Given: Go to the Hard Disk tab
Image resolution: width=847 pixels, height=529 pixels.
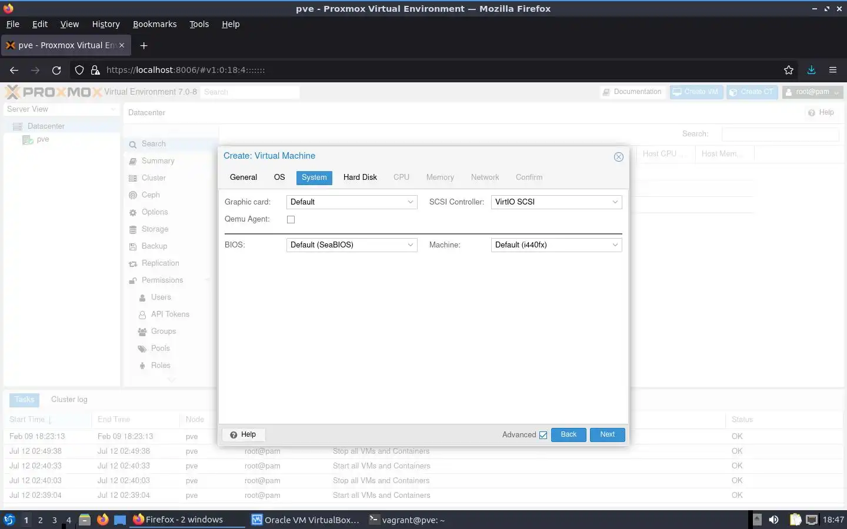Looking at the screenshot, I should pos(360,178).
